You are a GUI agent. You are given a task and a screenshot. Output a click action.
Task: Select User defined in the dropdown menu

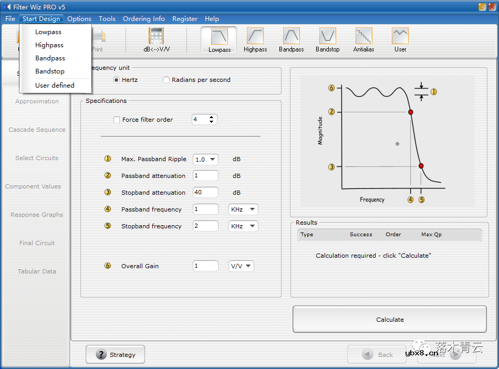[55, 85]
